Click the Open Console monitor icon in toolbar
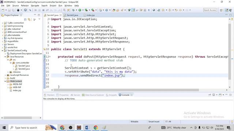The height and width of the screenshot is (131, 234). (25, 10)
